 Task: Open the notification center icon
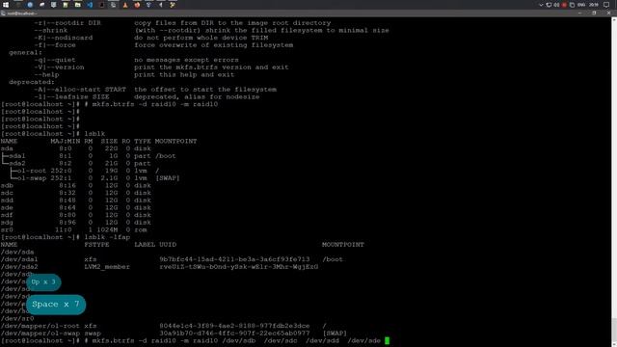pos(606,5)
